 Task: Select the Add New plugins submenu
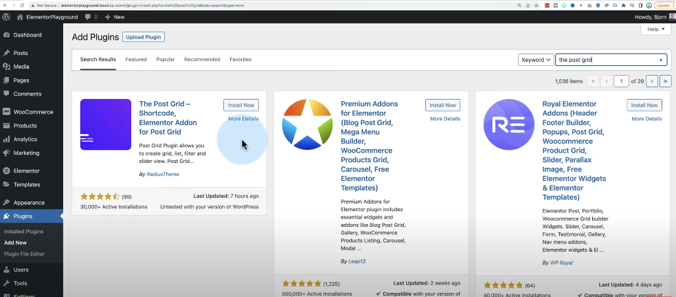click(15, 243)
